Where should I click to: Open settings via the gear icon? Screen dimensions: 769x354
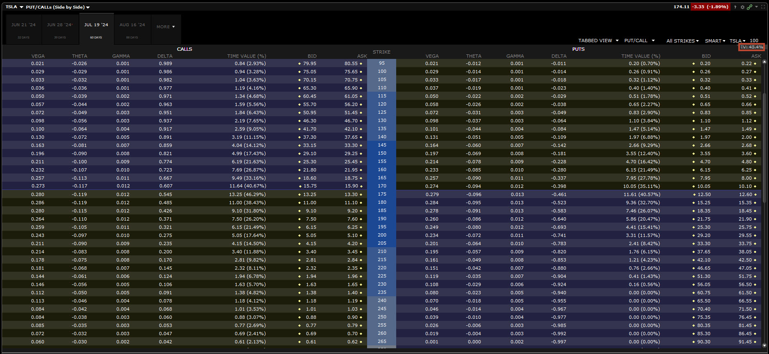(x=742, y=7)
